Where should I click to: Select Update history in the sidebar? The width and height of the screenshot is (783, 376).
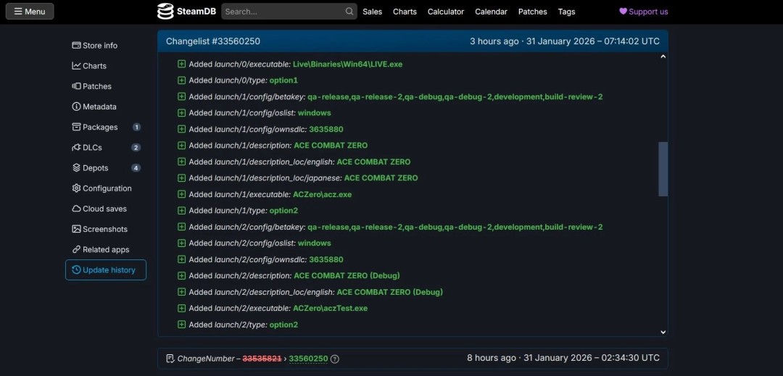106,270
